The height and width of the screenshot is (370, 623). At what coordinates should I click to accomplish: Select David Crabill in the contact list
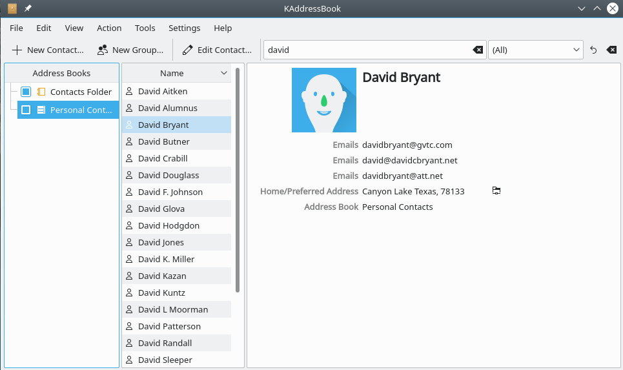[176, 159]
